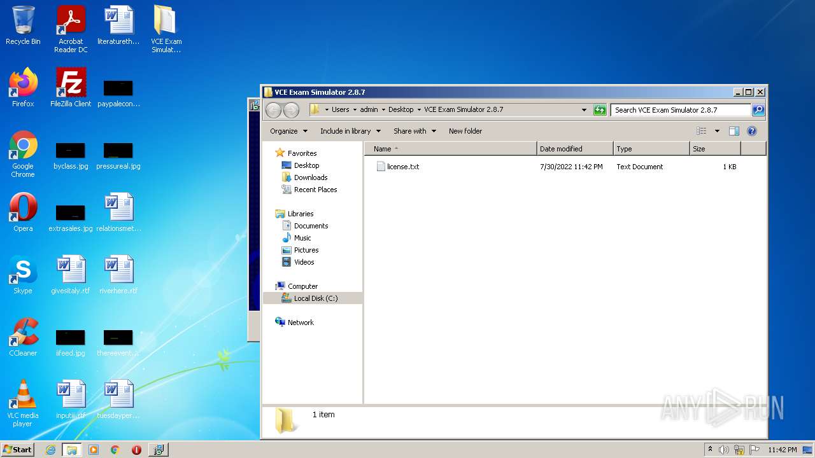Open Explorer Help icon

(x=751, y=131)
